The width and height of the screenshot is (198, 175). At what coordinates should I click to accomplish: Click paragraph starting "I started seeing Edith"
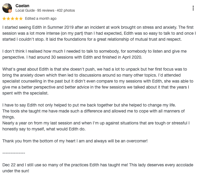tap(99, 33)
